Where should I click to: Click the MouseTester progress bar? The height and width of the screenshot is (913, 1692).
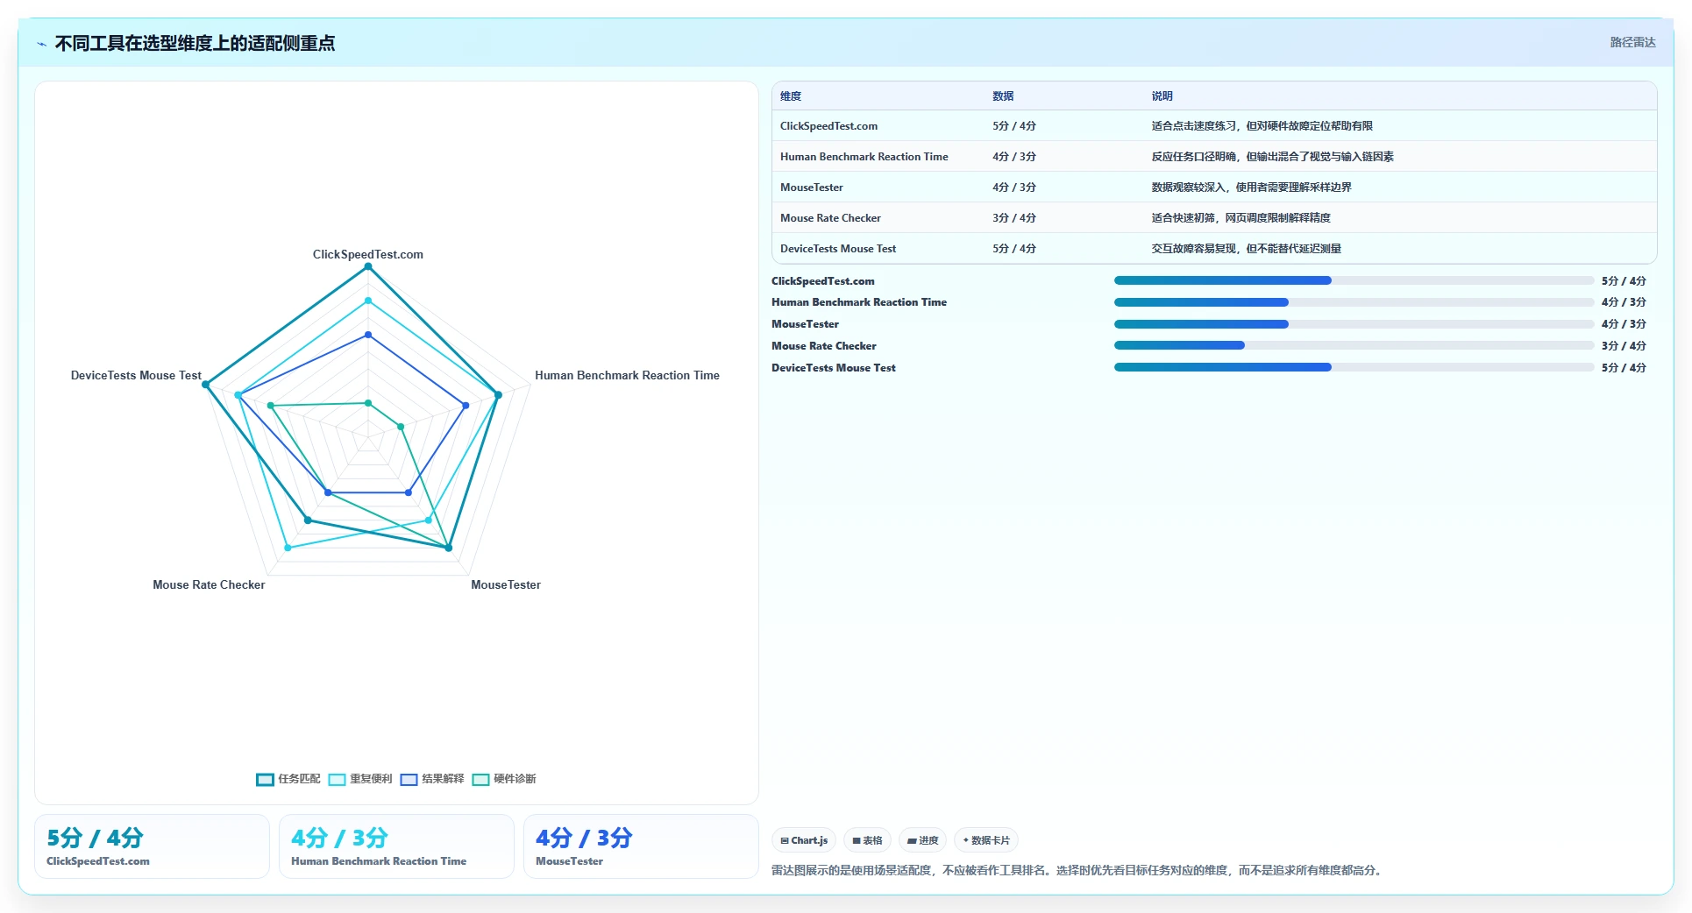tap(1354, 324)
